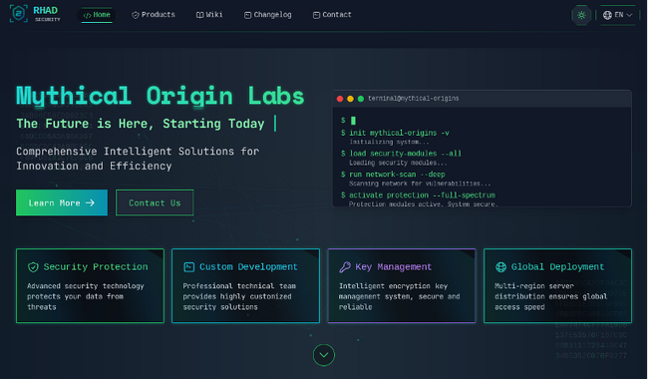
Task: Click the scroll-down chevron circle button
Action: click(324, 355)
